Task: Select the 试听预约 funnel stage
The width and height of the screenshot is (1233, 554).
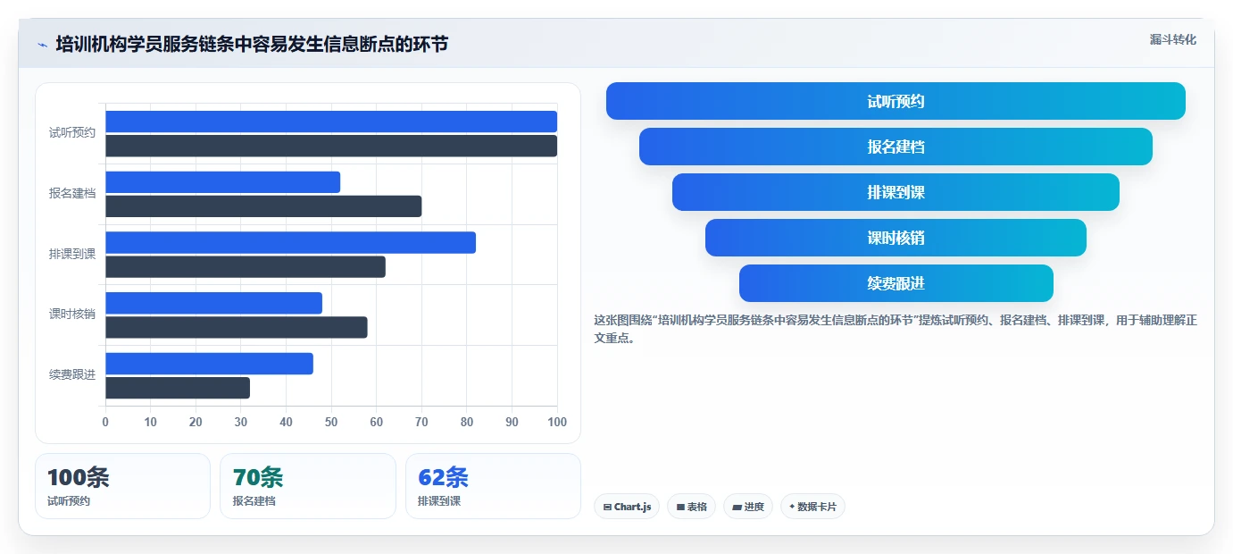Action: [896, 101]
